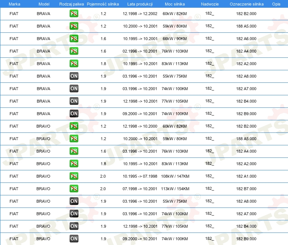The height and width of the screenshot is (245, 288).
Task: Click petrol icon for BRAVO 182 A1.000
Action: click(x=74, y=176)
